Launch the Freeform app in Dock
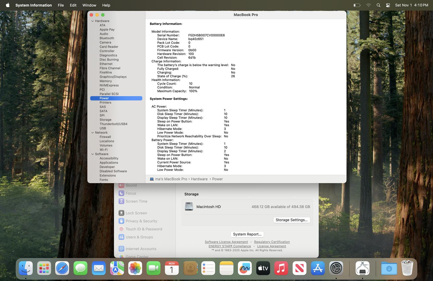This screenshot has height=281, width=433. pyautogui.click(x=244, y=268)
